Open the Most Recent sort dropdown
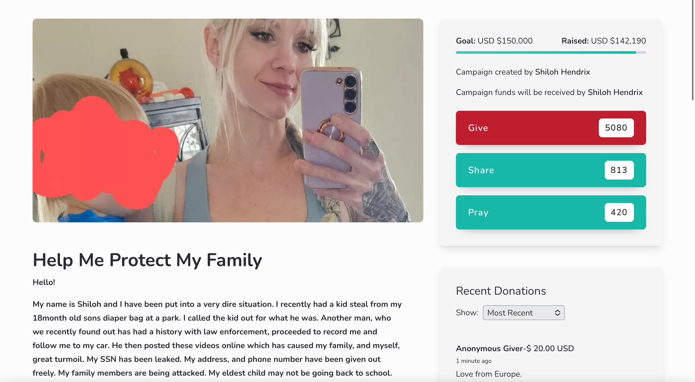695x382 pixels. [523, 312]
